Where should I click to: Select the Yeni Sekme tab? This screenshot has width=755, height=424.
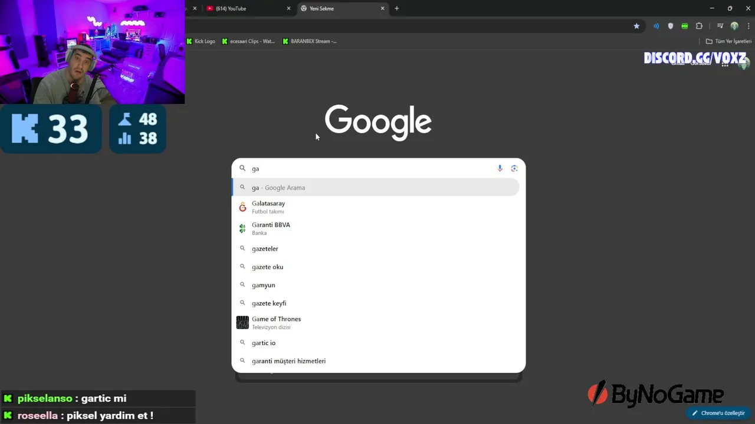[x=342, y=8]
